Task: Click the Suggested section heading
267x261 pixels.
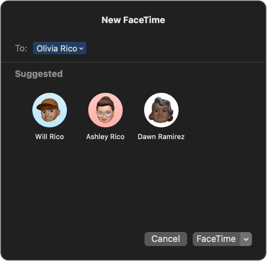Action: 39,74
